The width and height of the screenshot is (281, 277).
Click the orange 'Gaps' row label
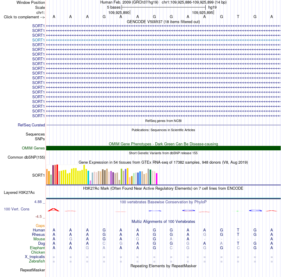point(40,226)
